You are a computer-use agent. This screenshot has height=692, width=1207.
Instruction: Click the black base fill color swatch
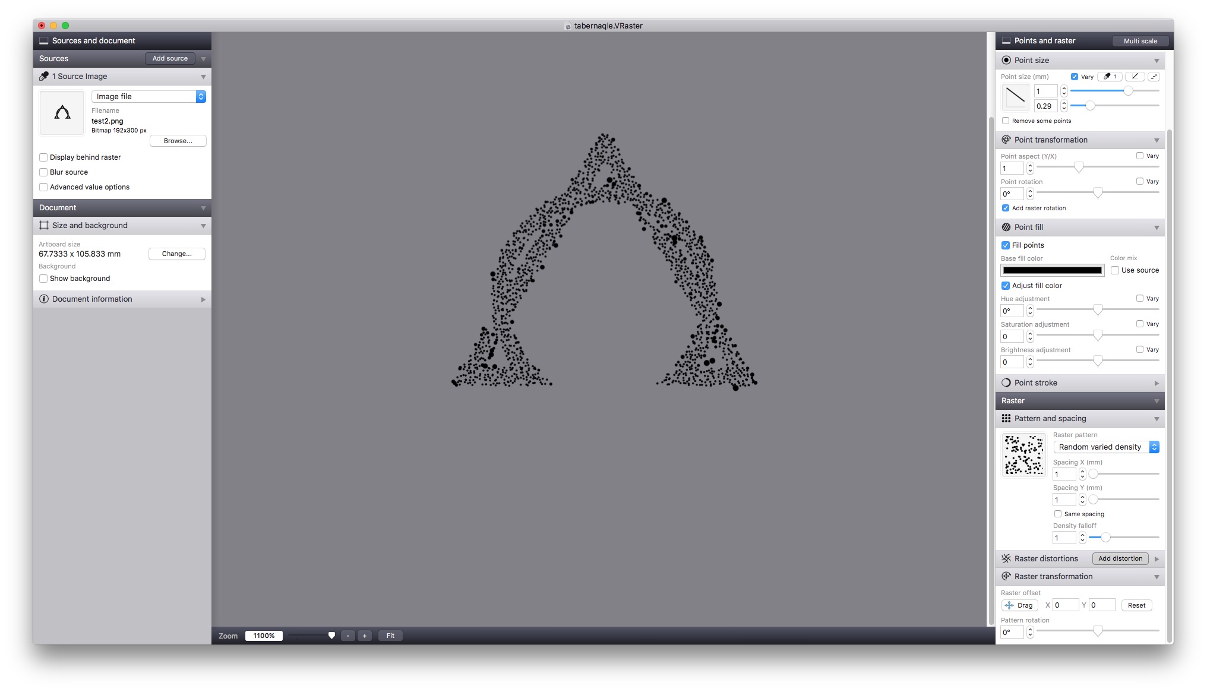[1052, 270]
